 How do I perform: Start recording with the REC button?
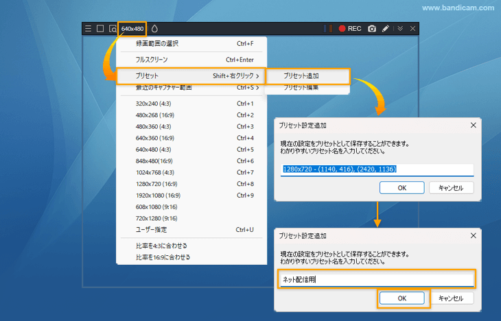tap(350, 29)
